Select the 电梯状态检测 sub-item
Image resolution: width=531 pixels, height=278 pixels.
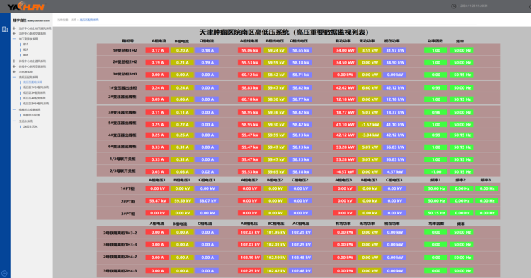pyautogui.click(x=31, y=115)
